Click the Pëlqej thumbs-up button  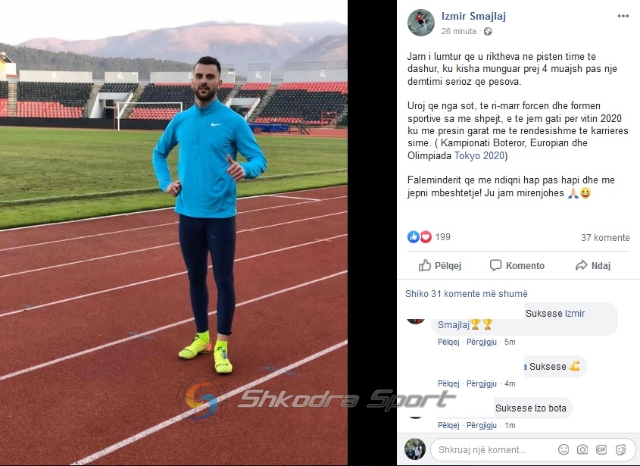click(440, 265)
